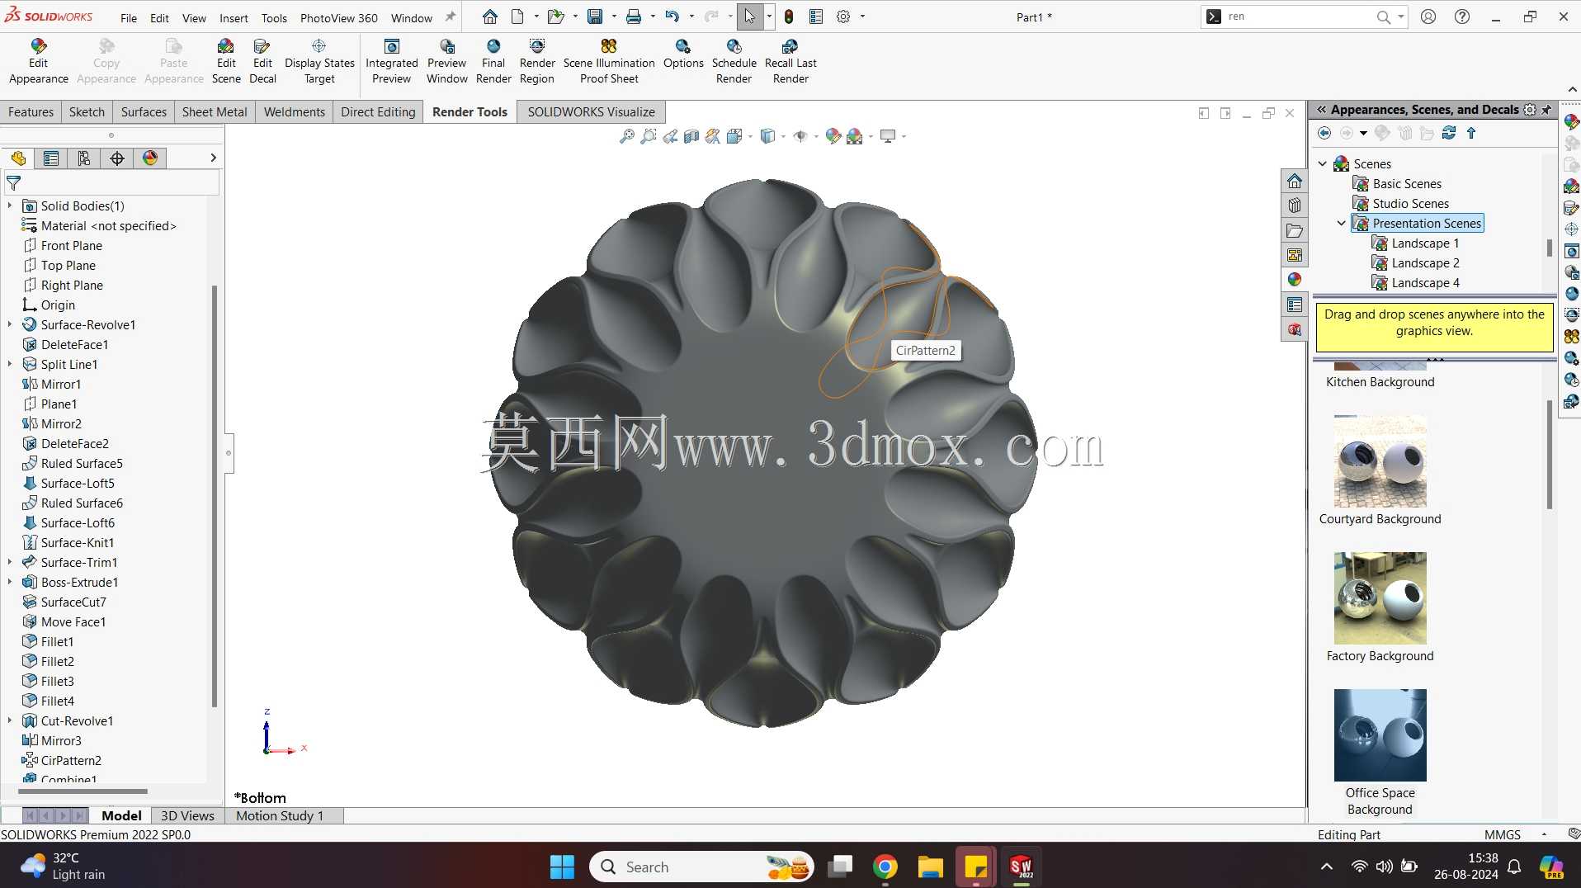Image resolution: width=1581 pixels, height=888 pixels.
Task: Open the Tools menu
Action: (x=274, y=17)
